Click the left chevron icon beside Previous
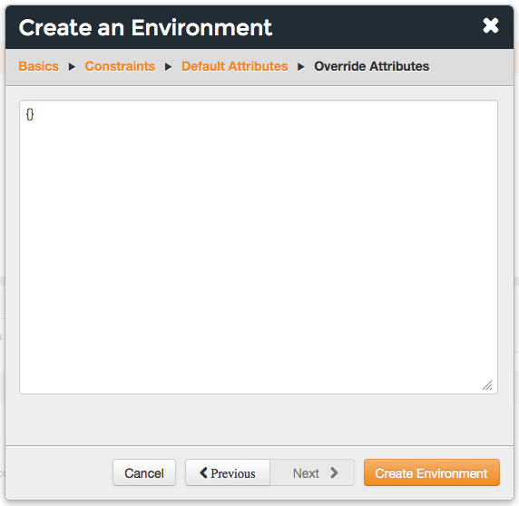The width and height of the screenshot is (519, 506). 203,472
